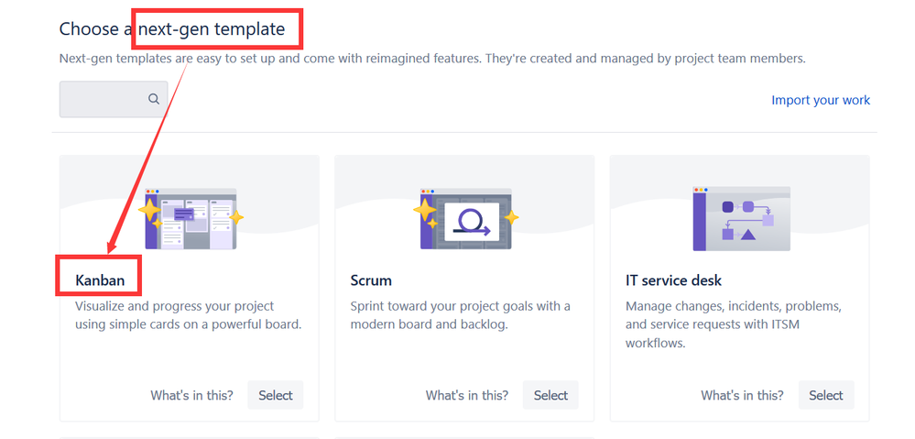
Task: Select the IT service desk template
Action: 826,395
